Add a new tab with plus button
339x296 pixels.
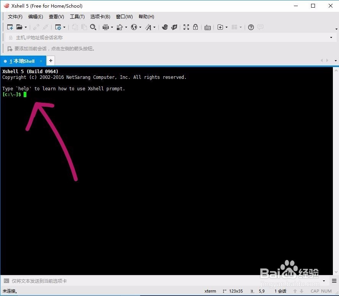tap(51, 61)
